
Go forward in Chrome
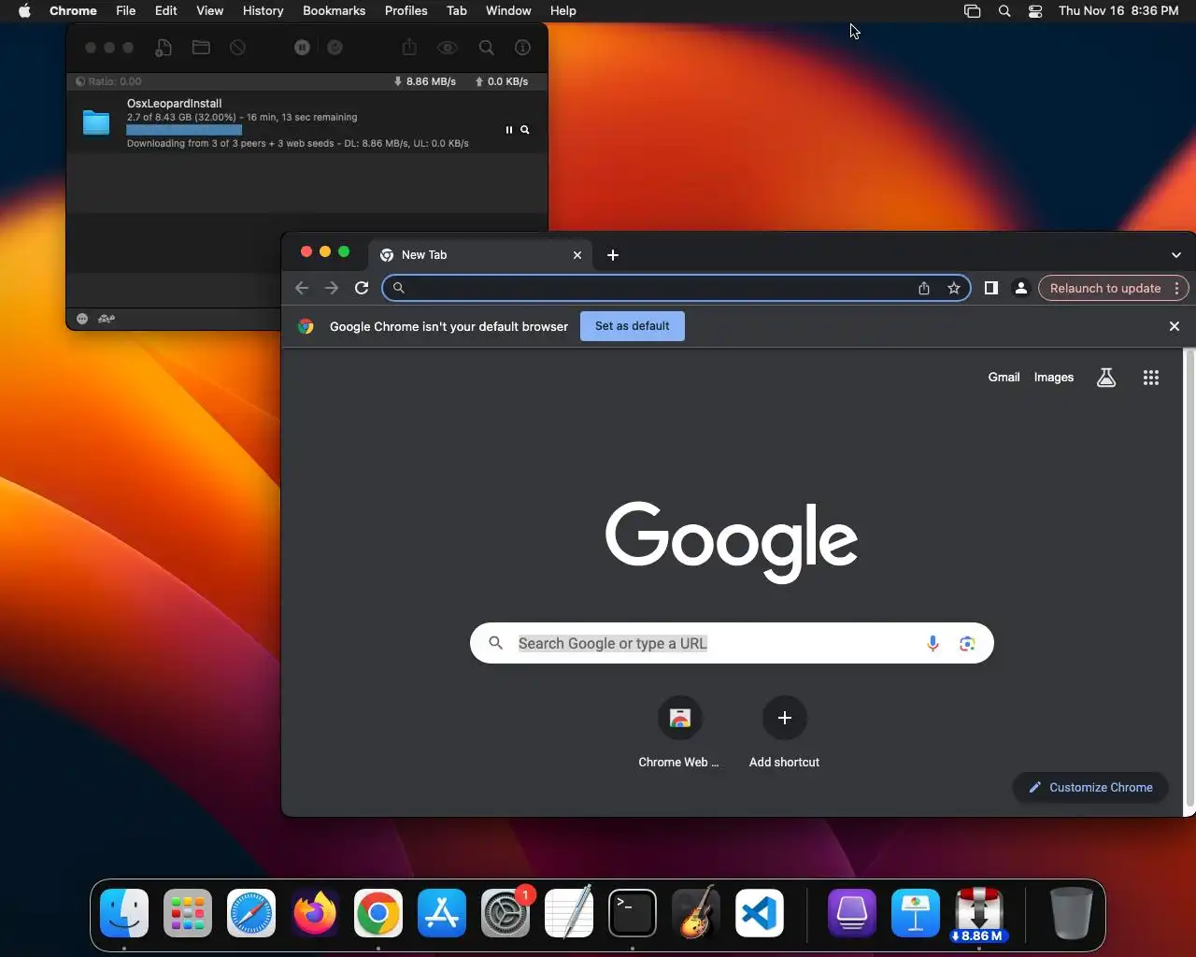(x=332, y=288)
